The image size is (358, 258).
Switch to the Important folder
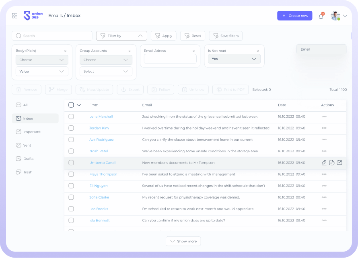pyautogui.click(x=32, y=132)
